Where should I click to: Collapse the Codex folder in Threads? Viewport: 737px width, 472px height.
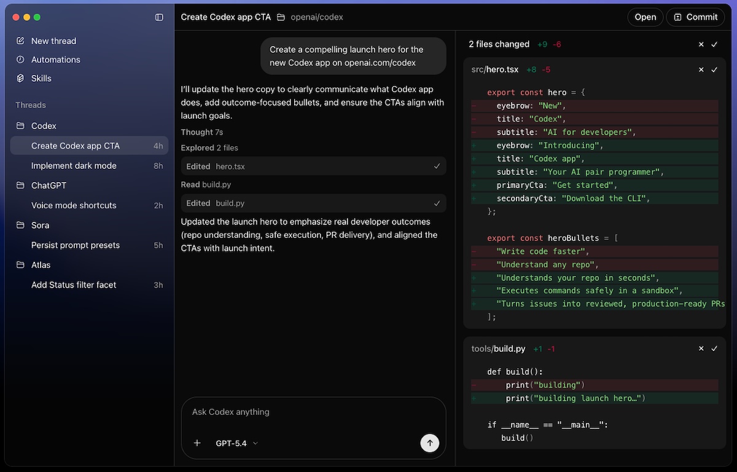click(44, 125)
